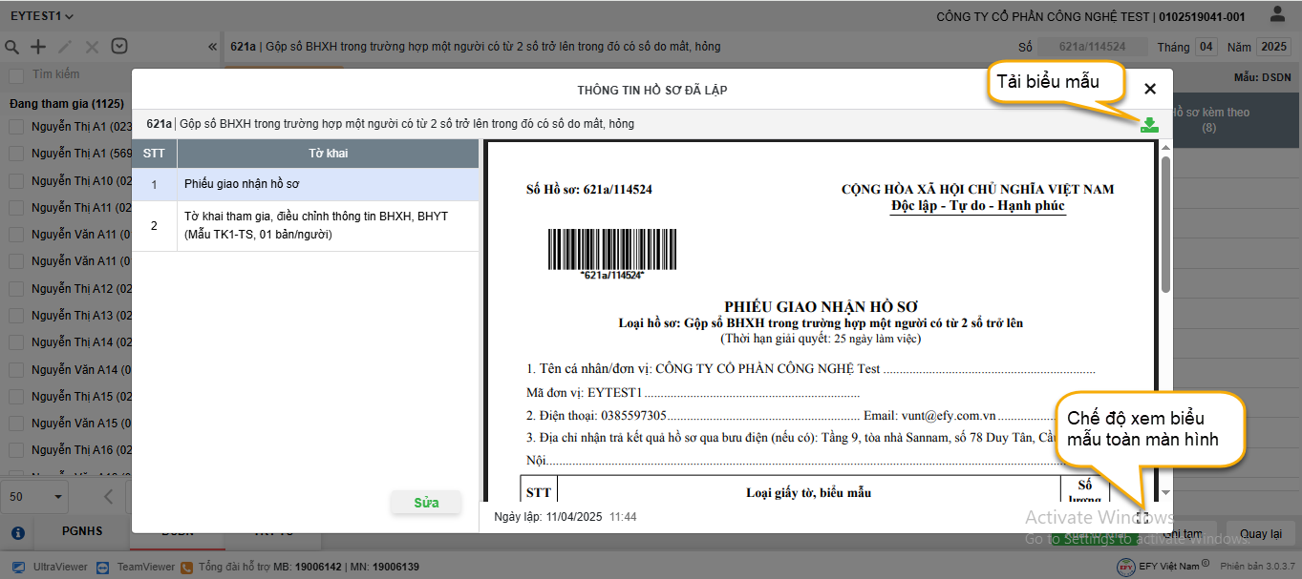
Task: Click the blue info icon
Action: click(17, 532)
